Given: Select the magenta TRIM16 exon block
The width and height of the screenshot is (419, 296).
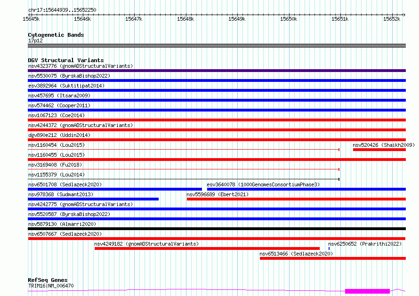Looking at the screenshot, I should [367, 291].
